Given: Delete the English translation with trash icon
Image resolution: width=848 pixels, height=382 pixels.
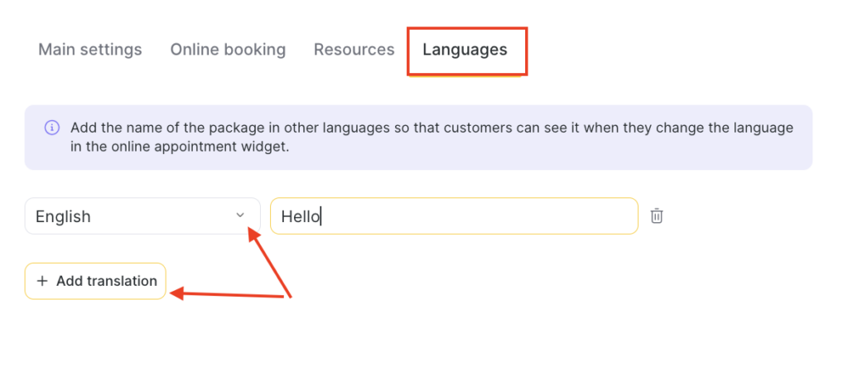Looking at the screenshot, I should (x=657, y=216).
